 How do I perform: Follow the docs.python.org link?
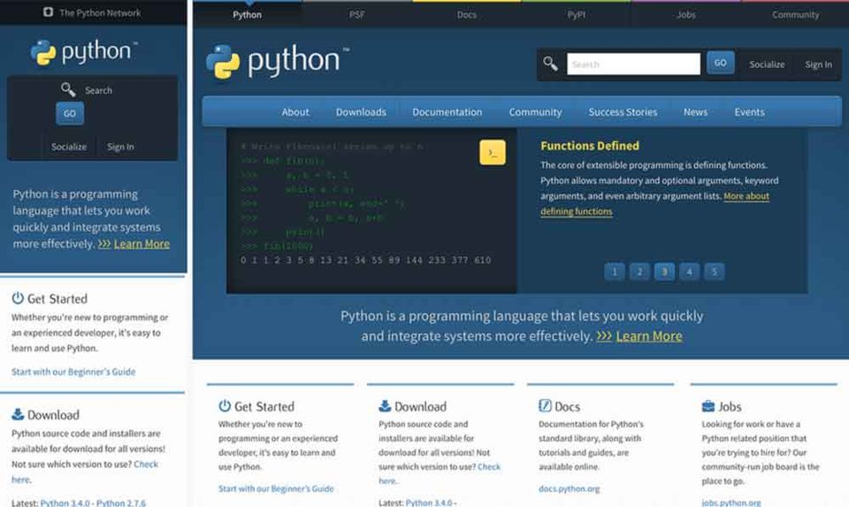[x=569, y=488]
